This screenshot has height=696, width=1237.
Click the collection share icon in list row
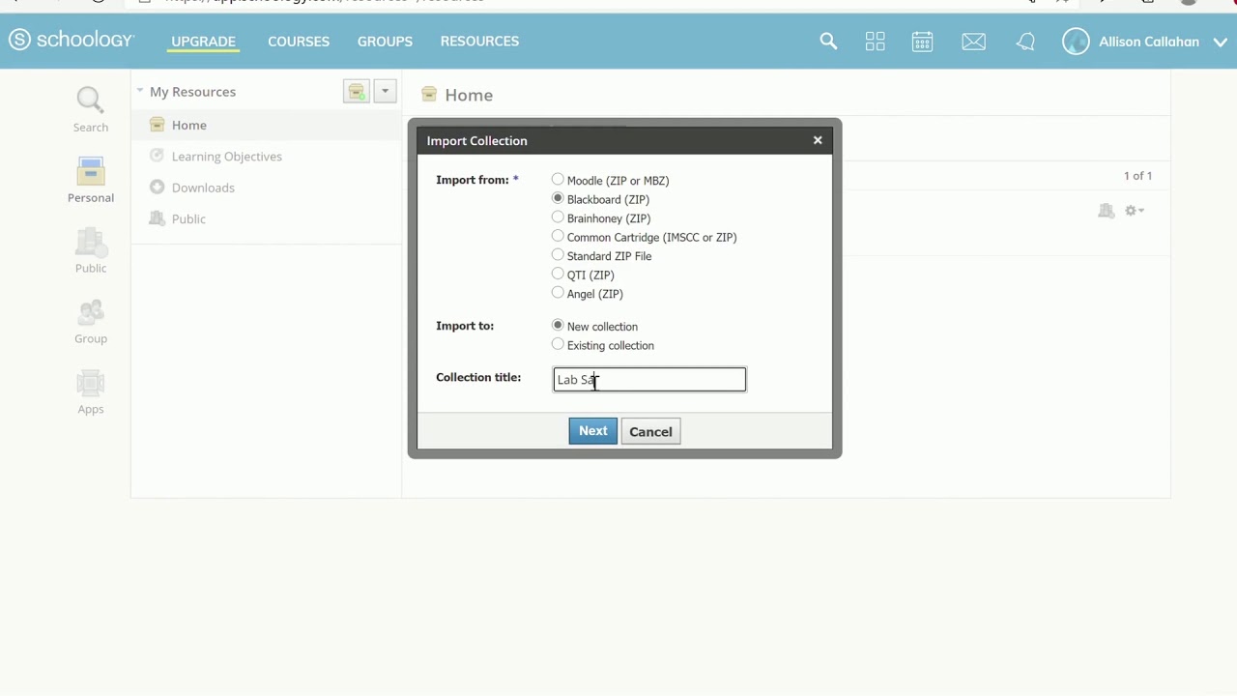[x=1107, y=211]
